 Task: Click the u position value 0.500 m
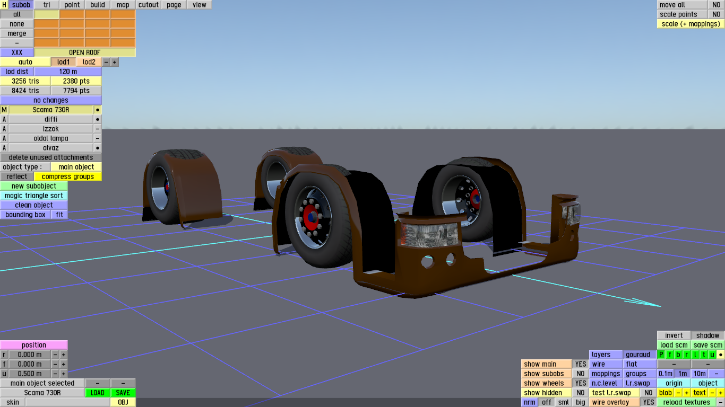[30, 374]
